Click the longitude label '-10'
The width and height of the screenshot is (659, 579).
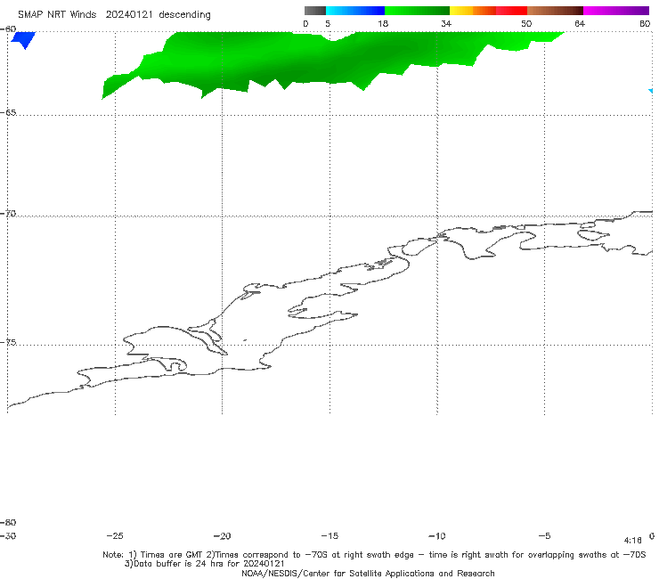coord(437,536)
